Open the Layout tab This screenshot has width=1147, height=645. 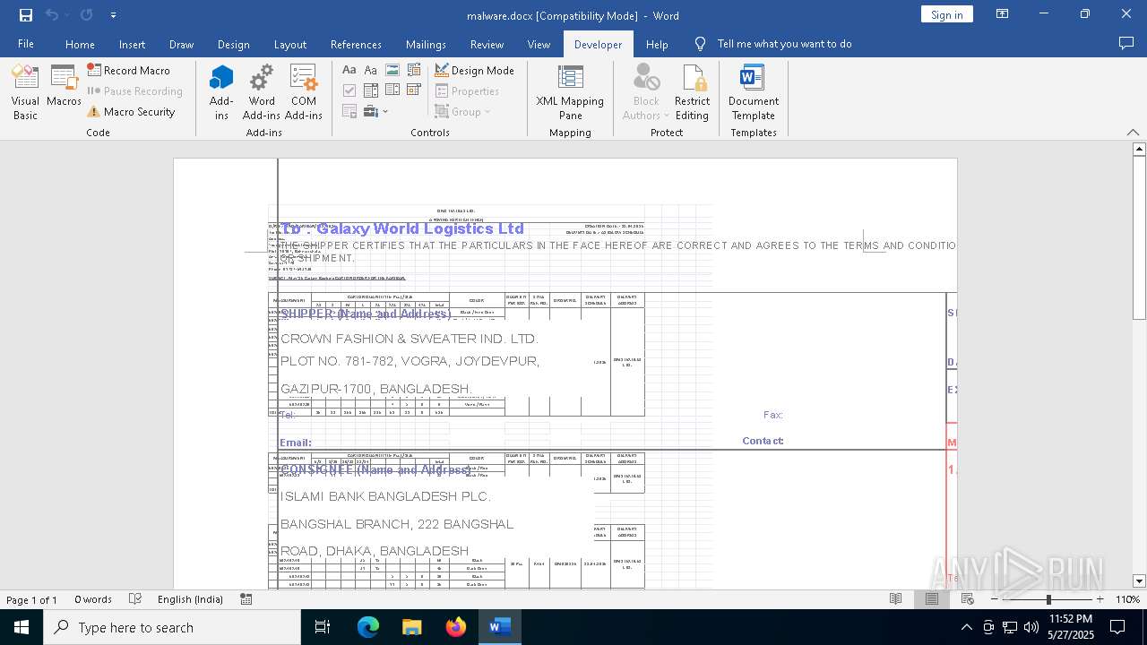(289, 44)
